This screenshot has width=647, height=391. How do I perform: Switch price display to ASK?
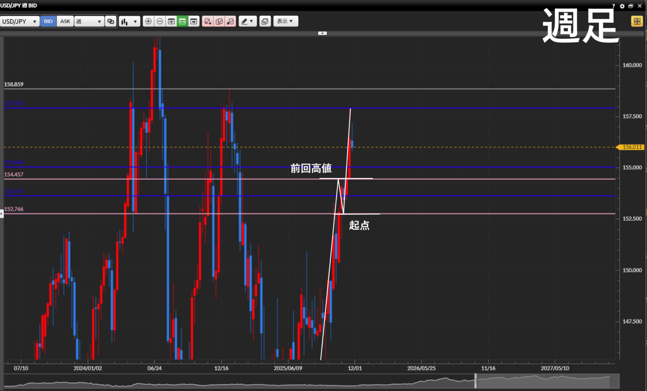(65, 21)
